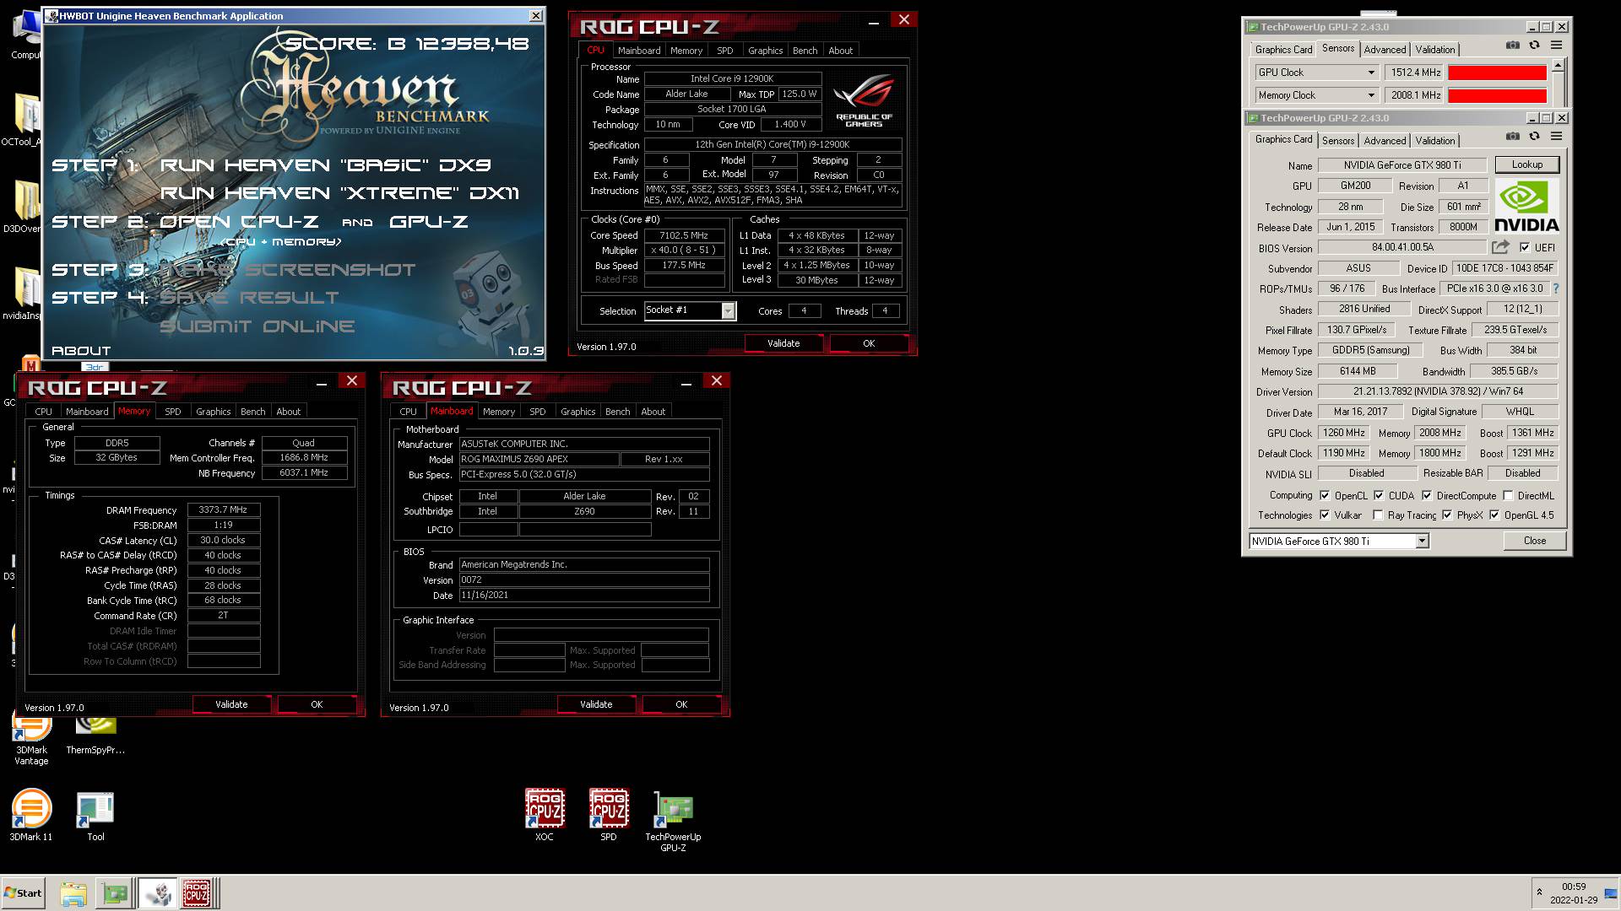Click the refresh icon in GPU-Z Sensors window

(1534, 46)
